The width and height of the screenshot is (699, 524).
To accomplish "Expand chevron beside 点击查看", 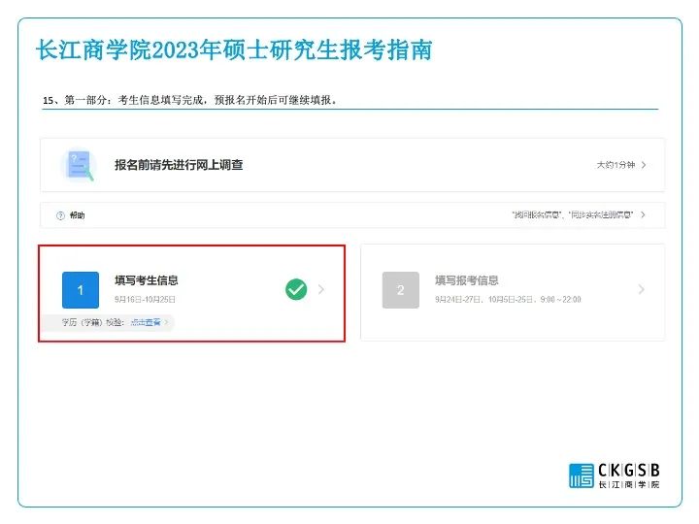I will [x=166, y=322].
